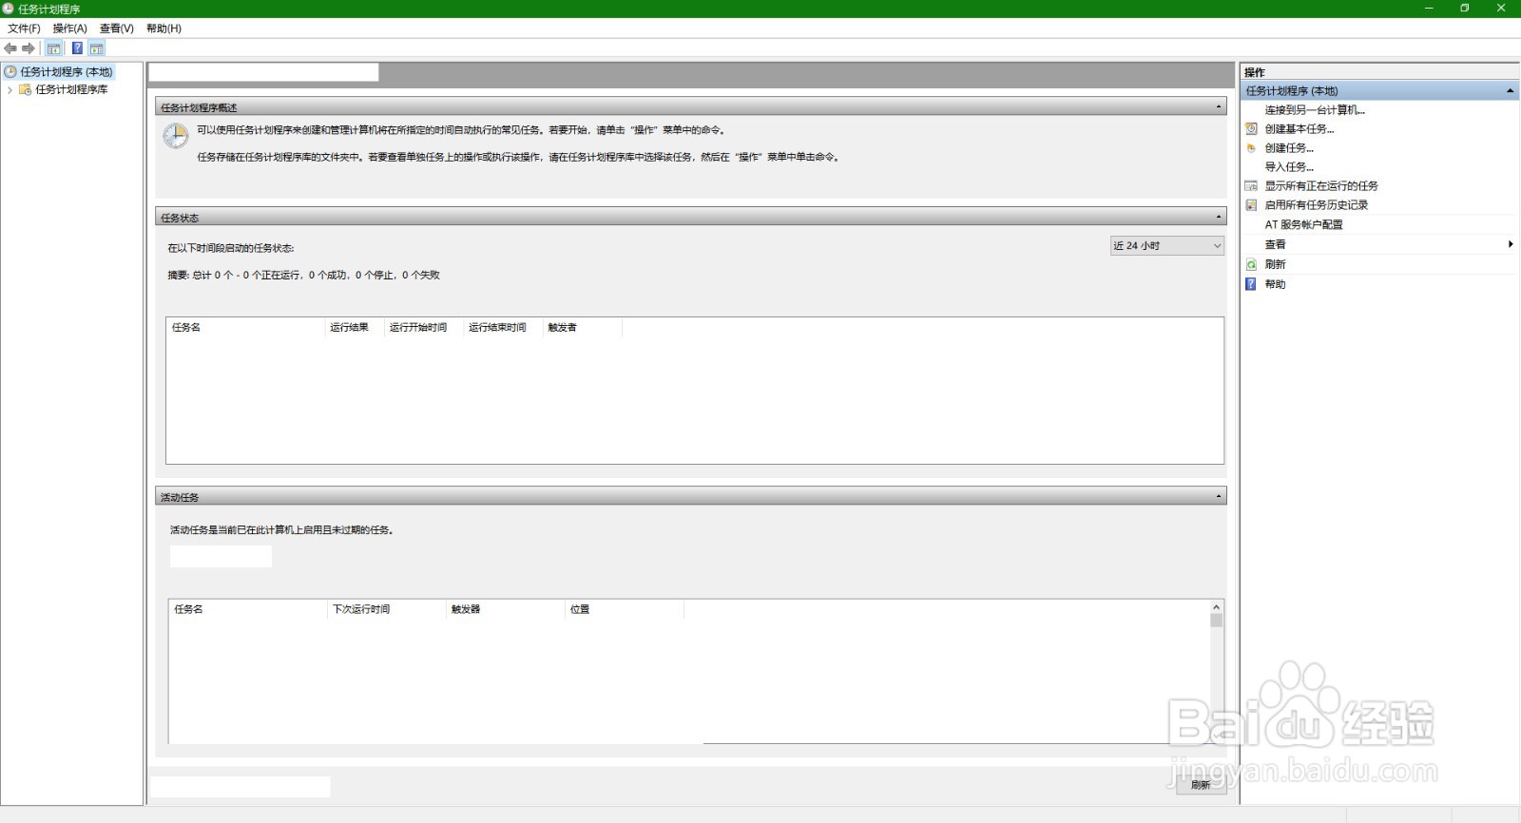Screen dimensions: 1521x823
Task: Select 任务计划程序库 in tree
Action: tap(72, 89)
